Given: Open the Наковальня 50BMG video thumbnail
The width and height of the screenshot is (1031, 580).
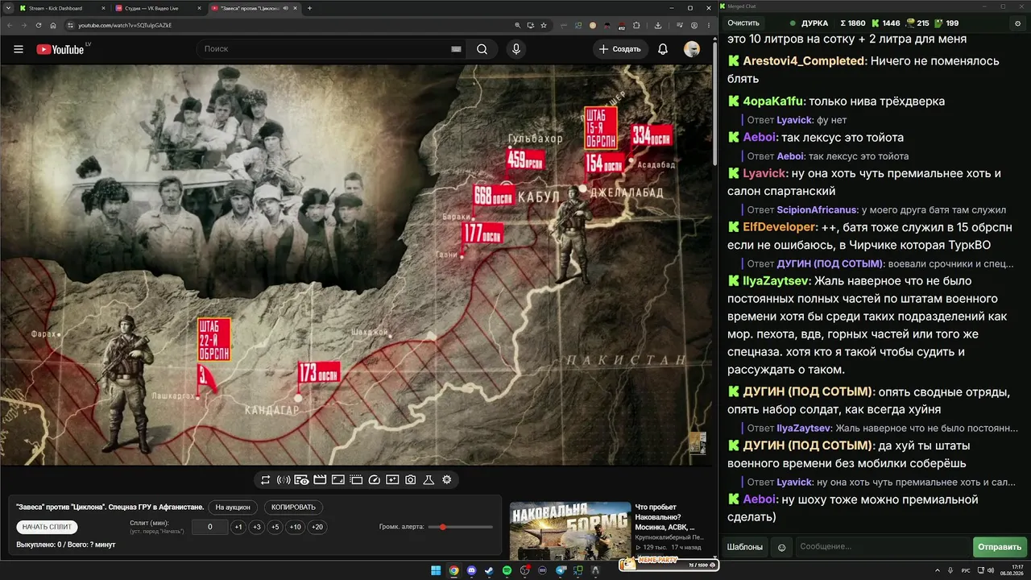Looking at the screenshot, I should [x=569, y=530].
